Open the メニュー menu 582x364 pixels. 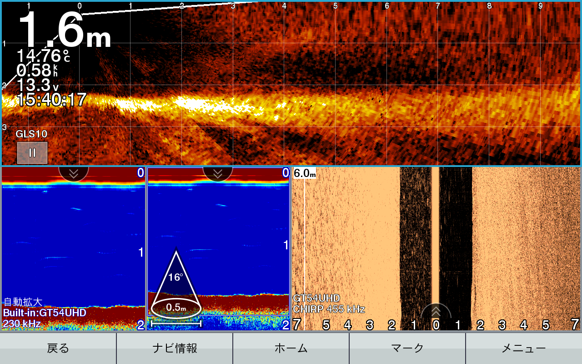524,349
